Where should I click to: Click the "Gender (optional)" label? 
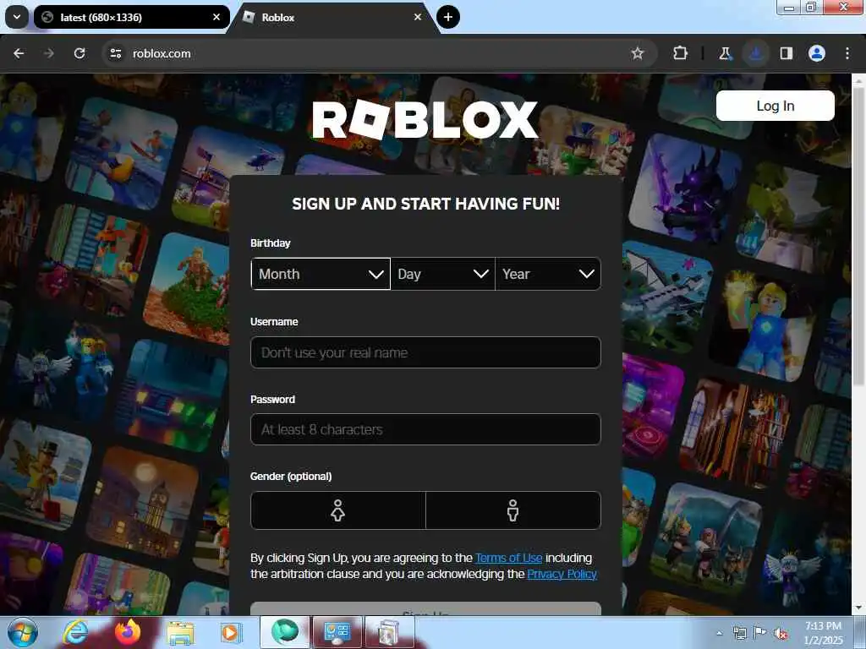click(291, 477)
